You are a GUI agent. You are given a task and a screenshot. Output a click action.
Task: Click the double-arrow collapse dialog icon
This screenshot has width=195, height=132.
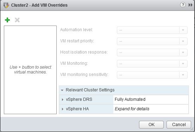190,5
